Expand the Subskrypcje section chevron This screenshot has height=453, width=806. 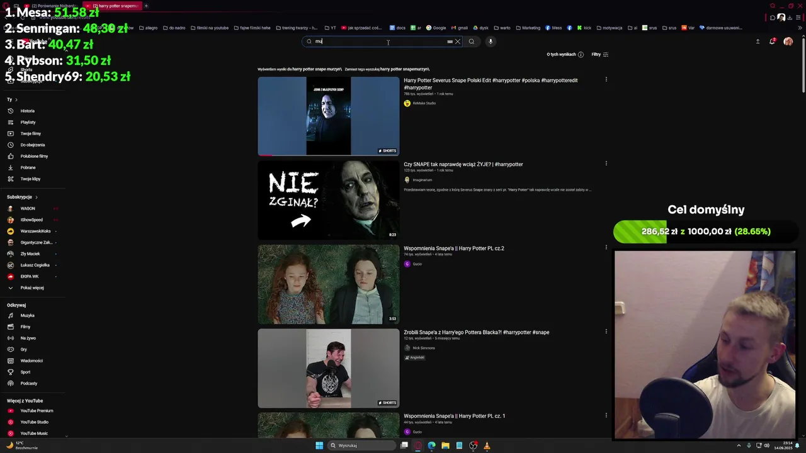pyautogui.click(x=36, y=197)
